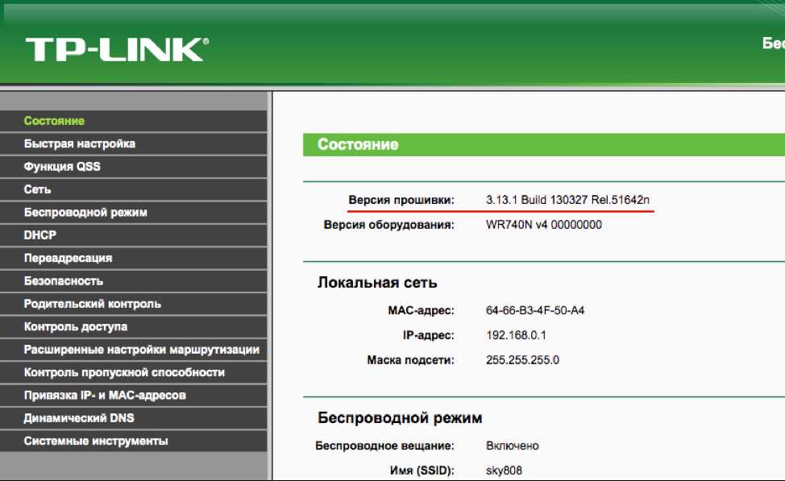
Task: Click the MAC-адрес label
Action: [x=421, y=310]
